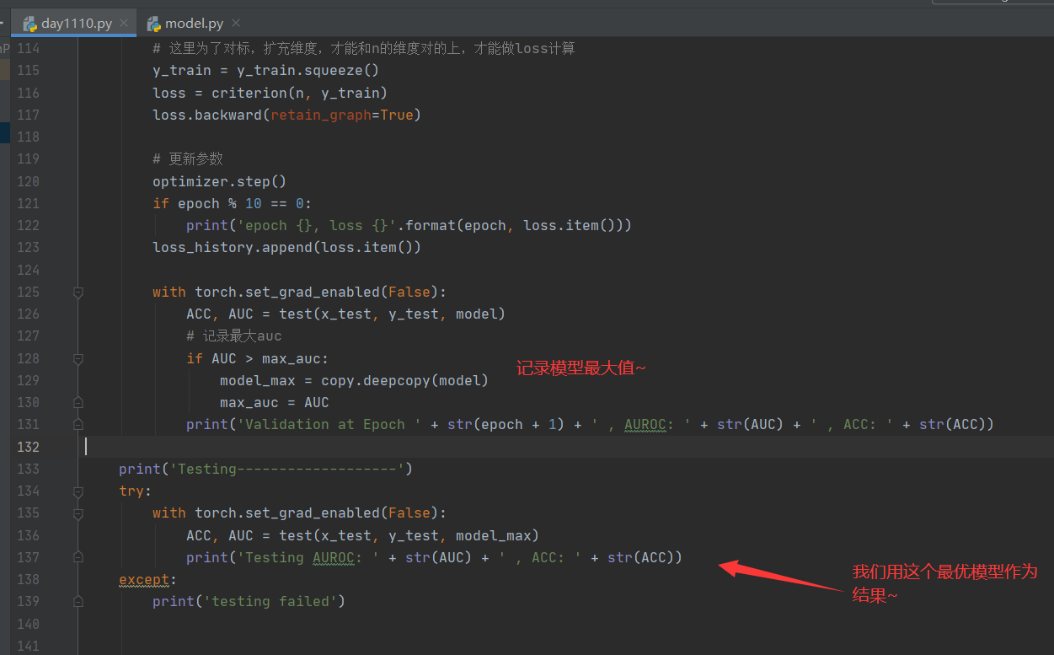
Task: Click line number 136 in the gutter
Action: (x=28, y=534)
